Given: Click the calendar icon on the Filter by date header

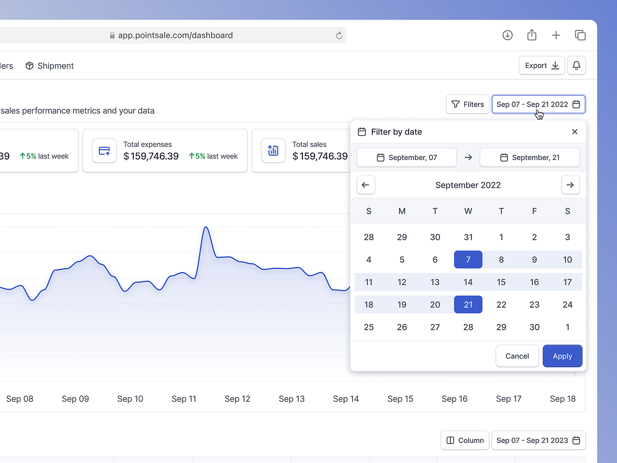Looking at the screenshot, I should (x=362, y=132).
